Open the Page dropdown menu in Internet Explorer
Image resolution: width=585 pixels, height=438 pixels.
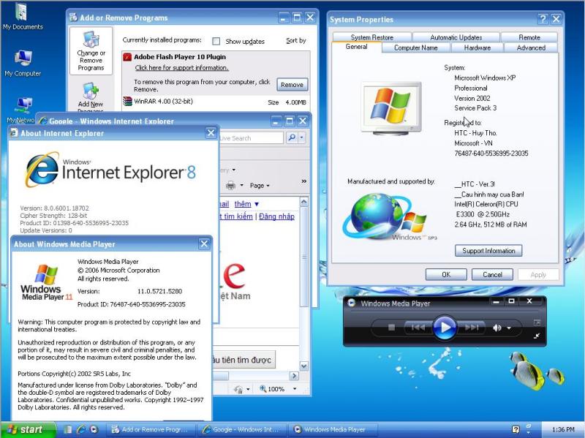pyautogui.click(x=257, y=185)
